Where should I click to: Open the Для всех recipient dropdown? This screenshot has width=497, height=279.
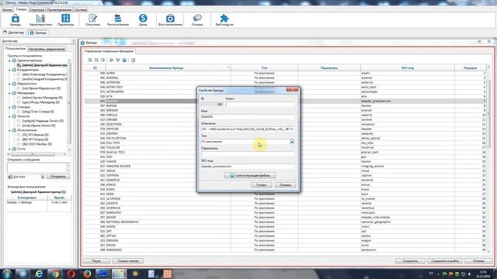click(x=43, y=177)
